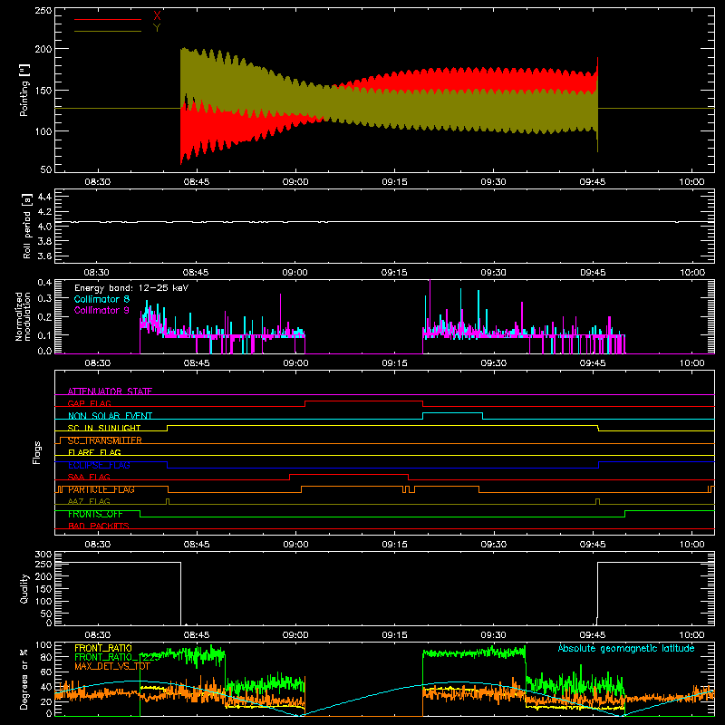
Task: Click the FLARE_FLAG label
Action: 94,452
